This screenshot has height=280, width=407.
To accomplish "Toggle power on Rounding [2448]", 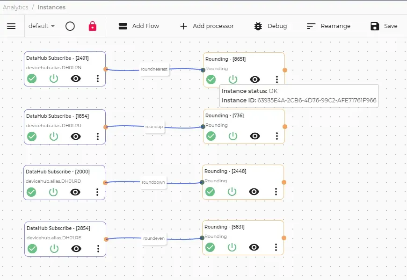I will click(232, 192).
